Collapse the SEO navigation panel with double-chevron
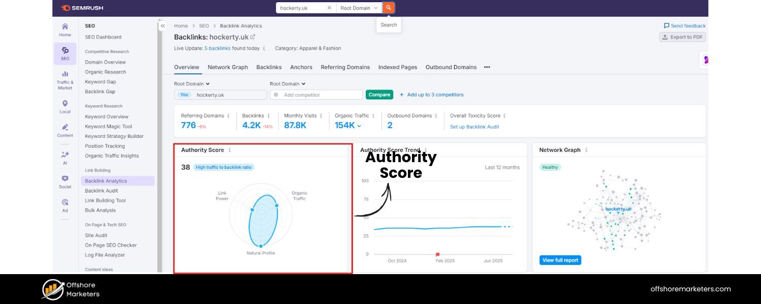This screenshot has height=304, width=761. pos(163,25)
